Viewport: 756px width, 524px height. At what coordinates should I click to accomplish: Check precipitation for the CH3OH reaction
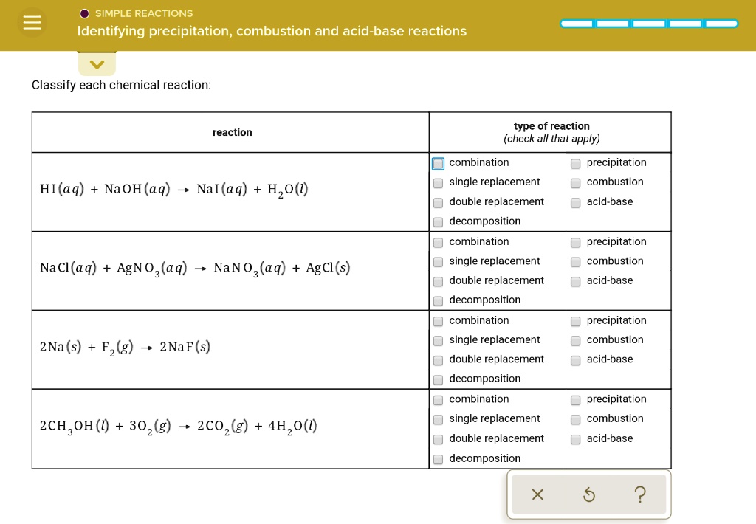[575, 399]
